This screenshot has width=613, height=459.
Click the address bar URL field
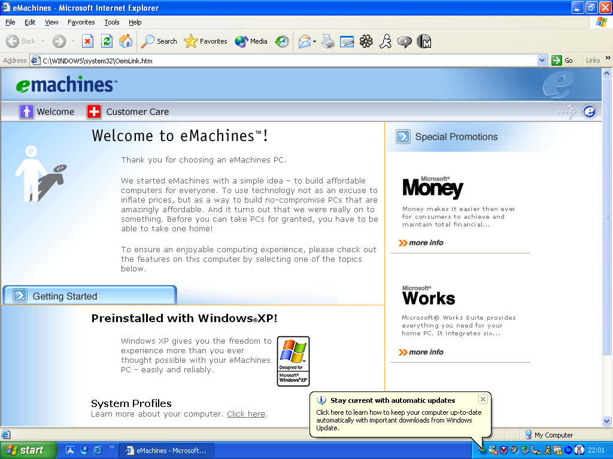(287, 60)
